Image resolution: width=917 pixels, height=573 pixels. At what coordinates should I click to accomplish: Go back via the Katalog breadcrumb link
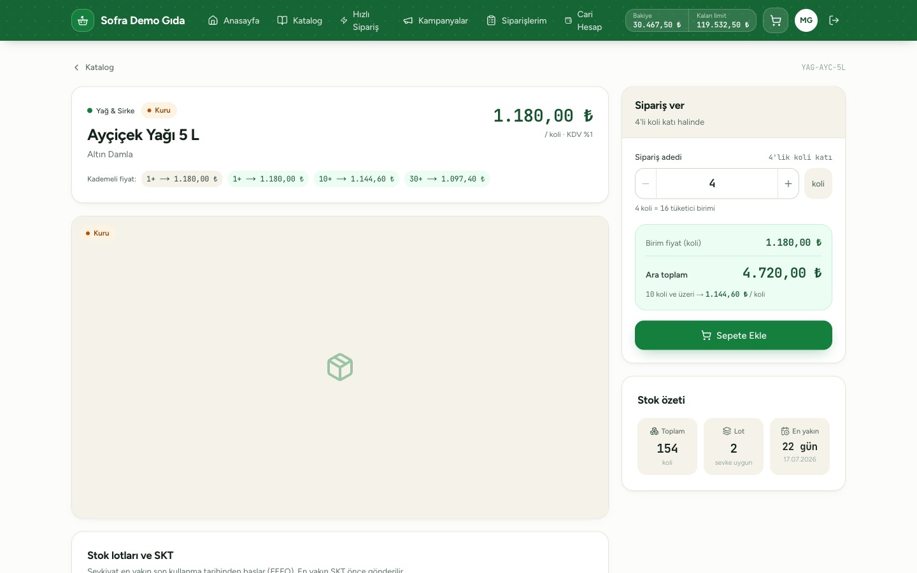click(94, 67)
